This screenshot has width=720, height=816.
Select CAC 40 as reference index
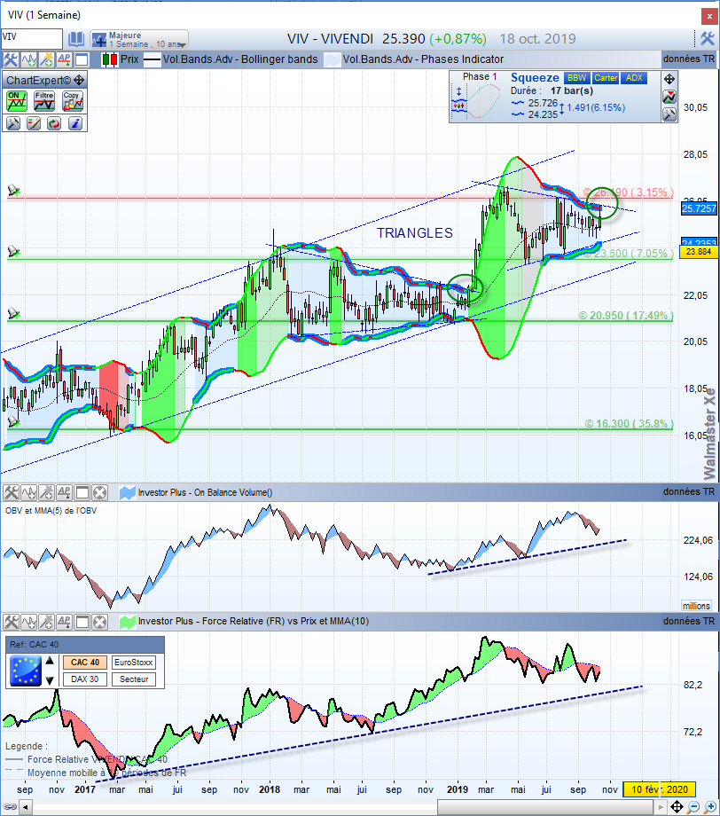click(x=85, y=663)
